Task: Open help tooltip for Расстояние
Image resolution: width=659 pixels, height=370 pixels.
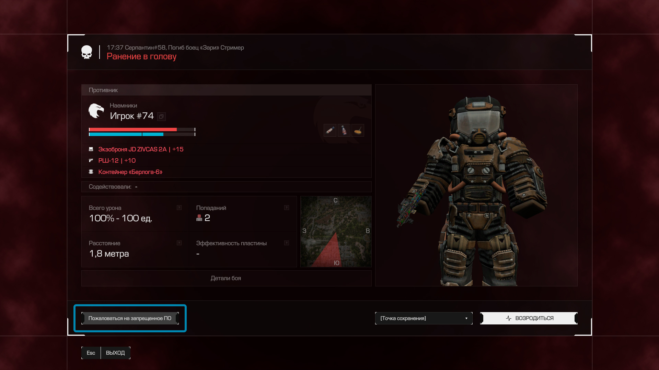Action: 179,243
